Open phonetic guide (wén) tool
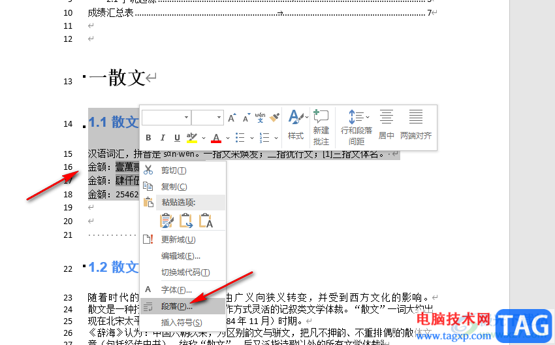The width and height of the screenshot is (555, 345). point(260,118)
